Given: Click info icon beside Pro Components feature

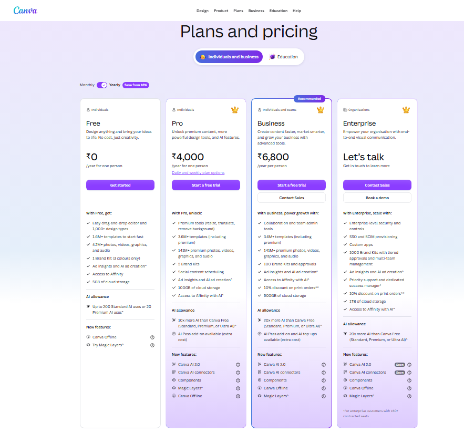Looking at the screenshot, I should 238,380.
